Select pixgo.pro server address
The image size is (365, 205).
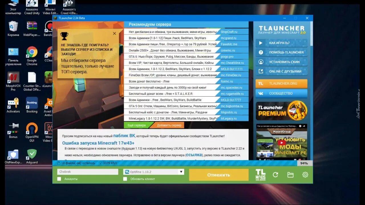point(227,57)
